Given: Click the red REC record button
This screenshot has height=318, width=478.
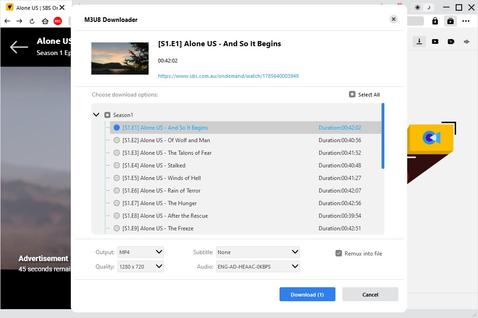Looking at the screenshot, I should pyautogui.click(x=58, y=21).
